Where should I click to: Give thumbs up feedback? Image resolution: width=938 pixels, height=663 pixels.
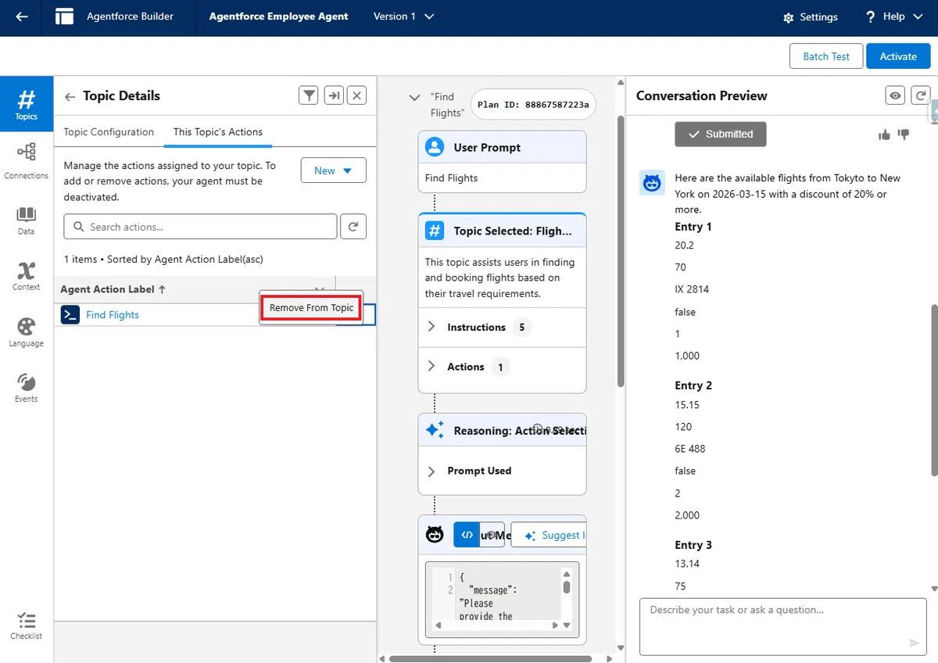click(884, 134)
